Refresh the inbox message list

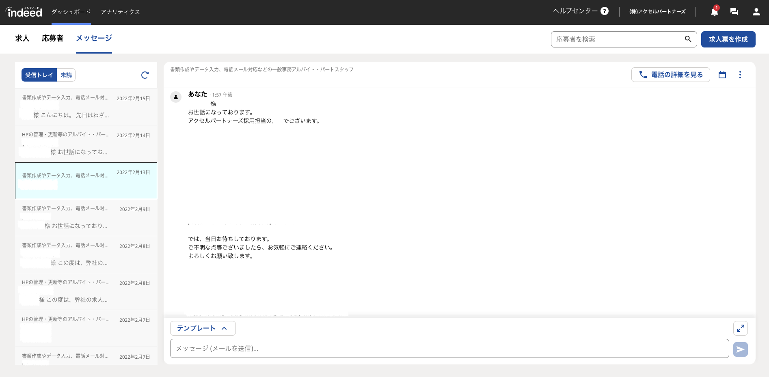[145, 75]
